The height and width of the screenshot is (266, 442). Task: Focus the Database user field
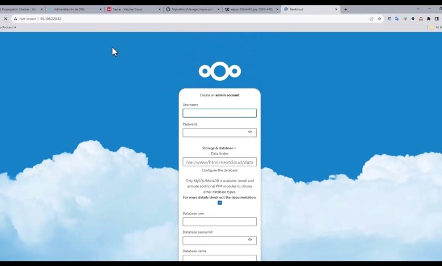pos(220,222)
